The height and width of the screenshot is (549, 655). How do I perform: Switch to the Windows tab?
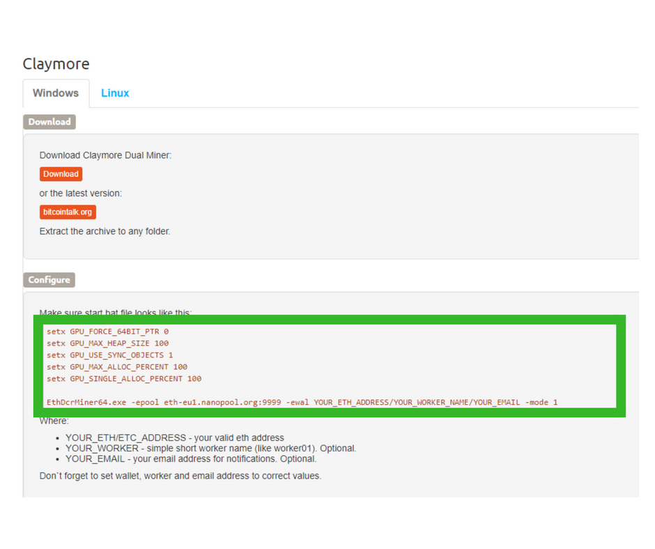(x=56, y=93)
